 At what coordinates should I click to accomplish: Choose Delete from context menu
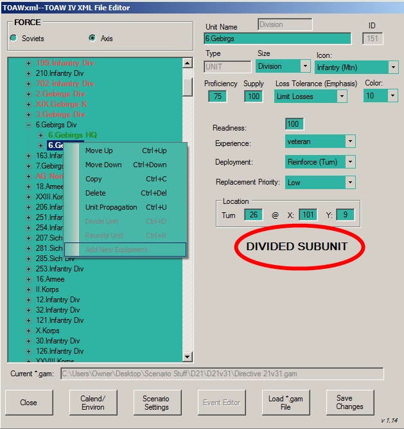click(125, 193)
